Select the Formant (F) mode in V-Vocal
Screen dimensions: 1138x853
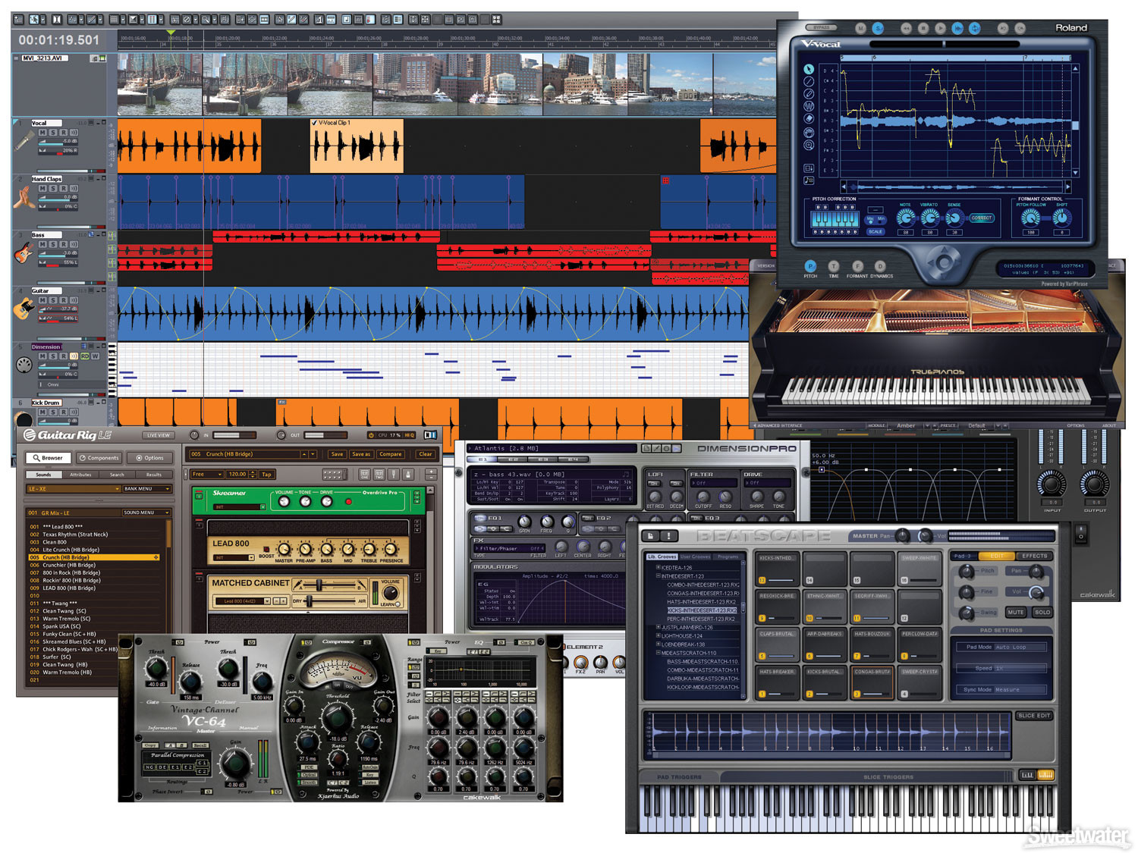tap(857, 266)
